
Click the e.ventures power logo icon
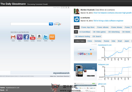tap(77, 19)
